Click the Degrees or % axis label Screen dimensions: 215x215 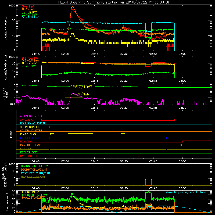click(x=7, y=201)
